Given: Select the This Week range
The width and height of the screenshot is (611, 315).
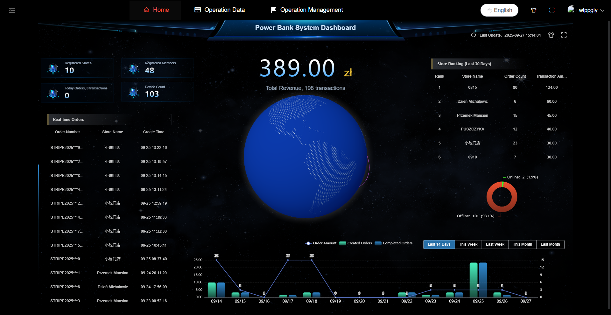Looking at the screenshot, I should 468,244.
